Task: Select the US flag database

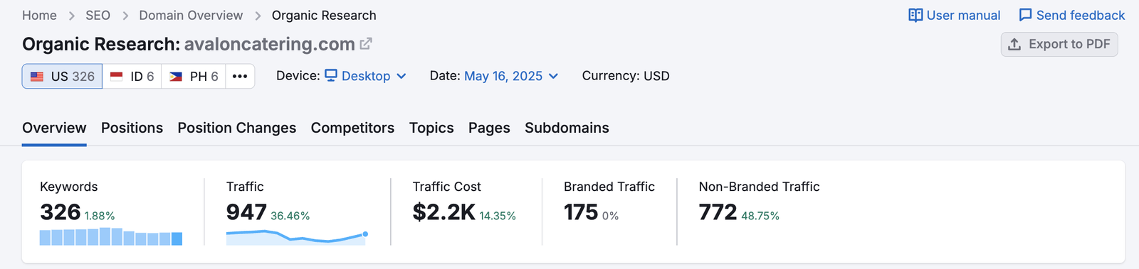Action: pyautogui.click(x=63, y=76)
